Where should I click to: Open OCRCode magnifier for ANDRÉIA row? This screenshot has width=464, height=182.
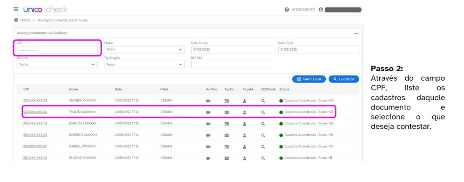[x=263, y=101]
